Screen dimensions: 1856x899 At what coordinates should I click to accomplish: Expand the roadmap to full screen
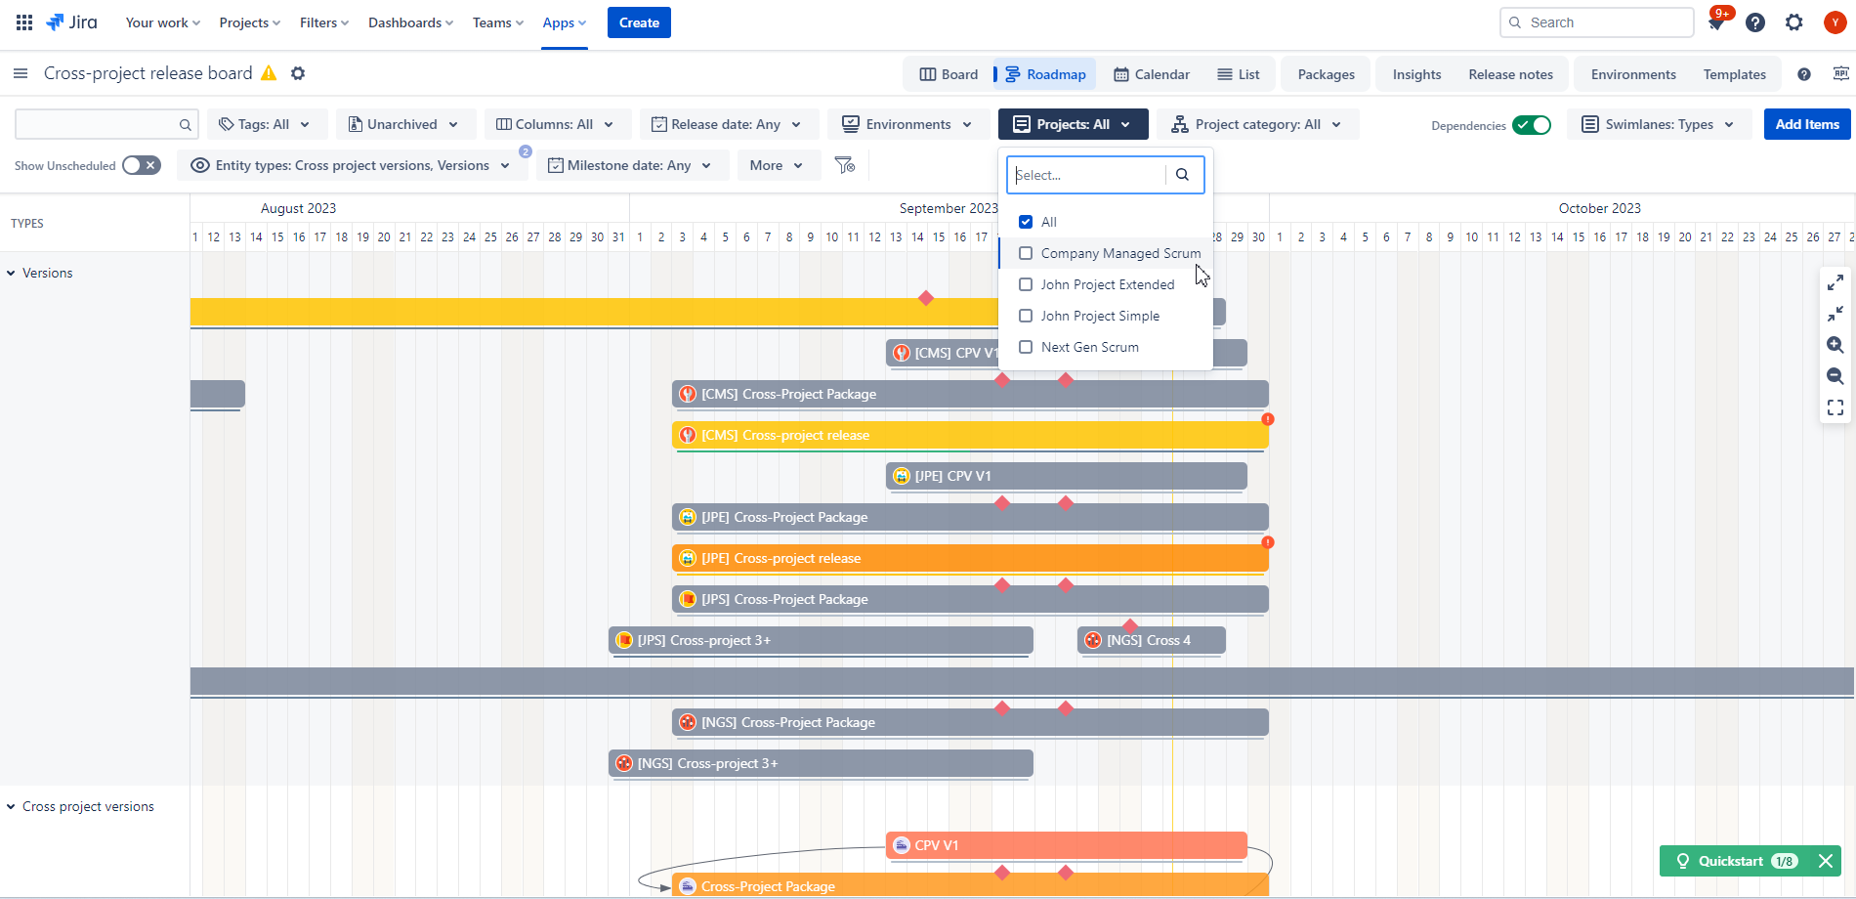(x=1835, y=407)
